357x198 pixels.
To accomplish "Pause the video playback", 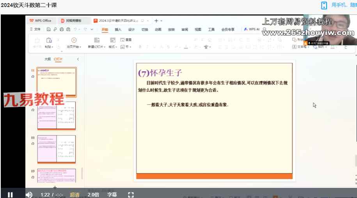I will [x=10, y=194].
